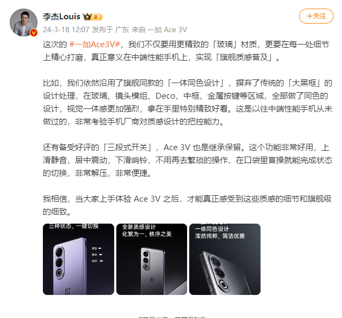
Task: Open the 一体同色设计 image thumbnail
Action: click(x=225, y=259)
